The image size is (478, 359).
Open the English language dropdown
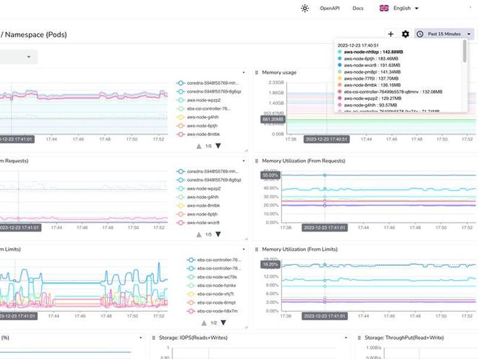tap(399, 8)
